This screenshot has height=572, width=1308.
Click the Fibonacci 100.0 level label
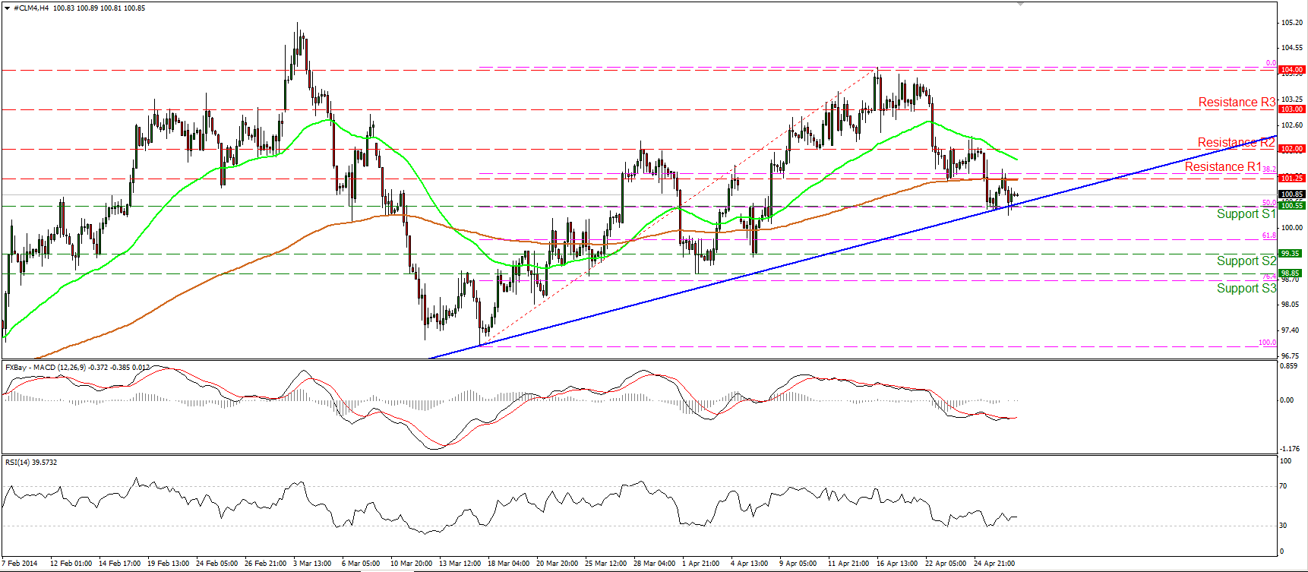tap(1267, 343)
